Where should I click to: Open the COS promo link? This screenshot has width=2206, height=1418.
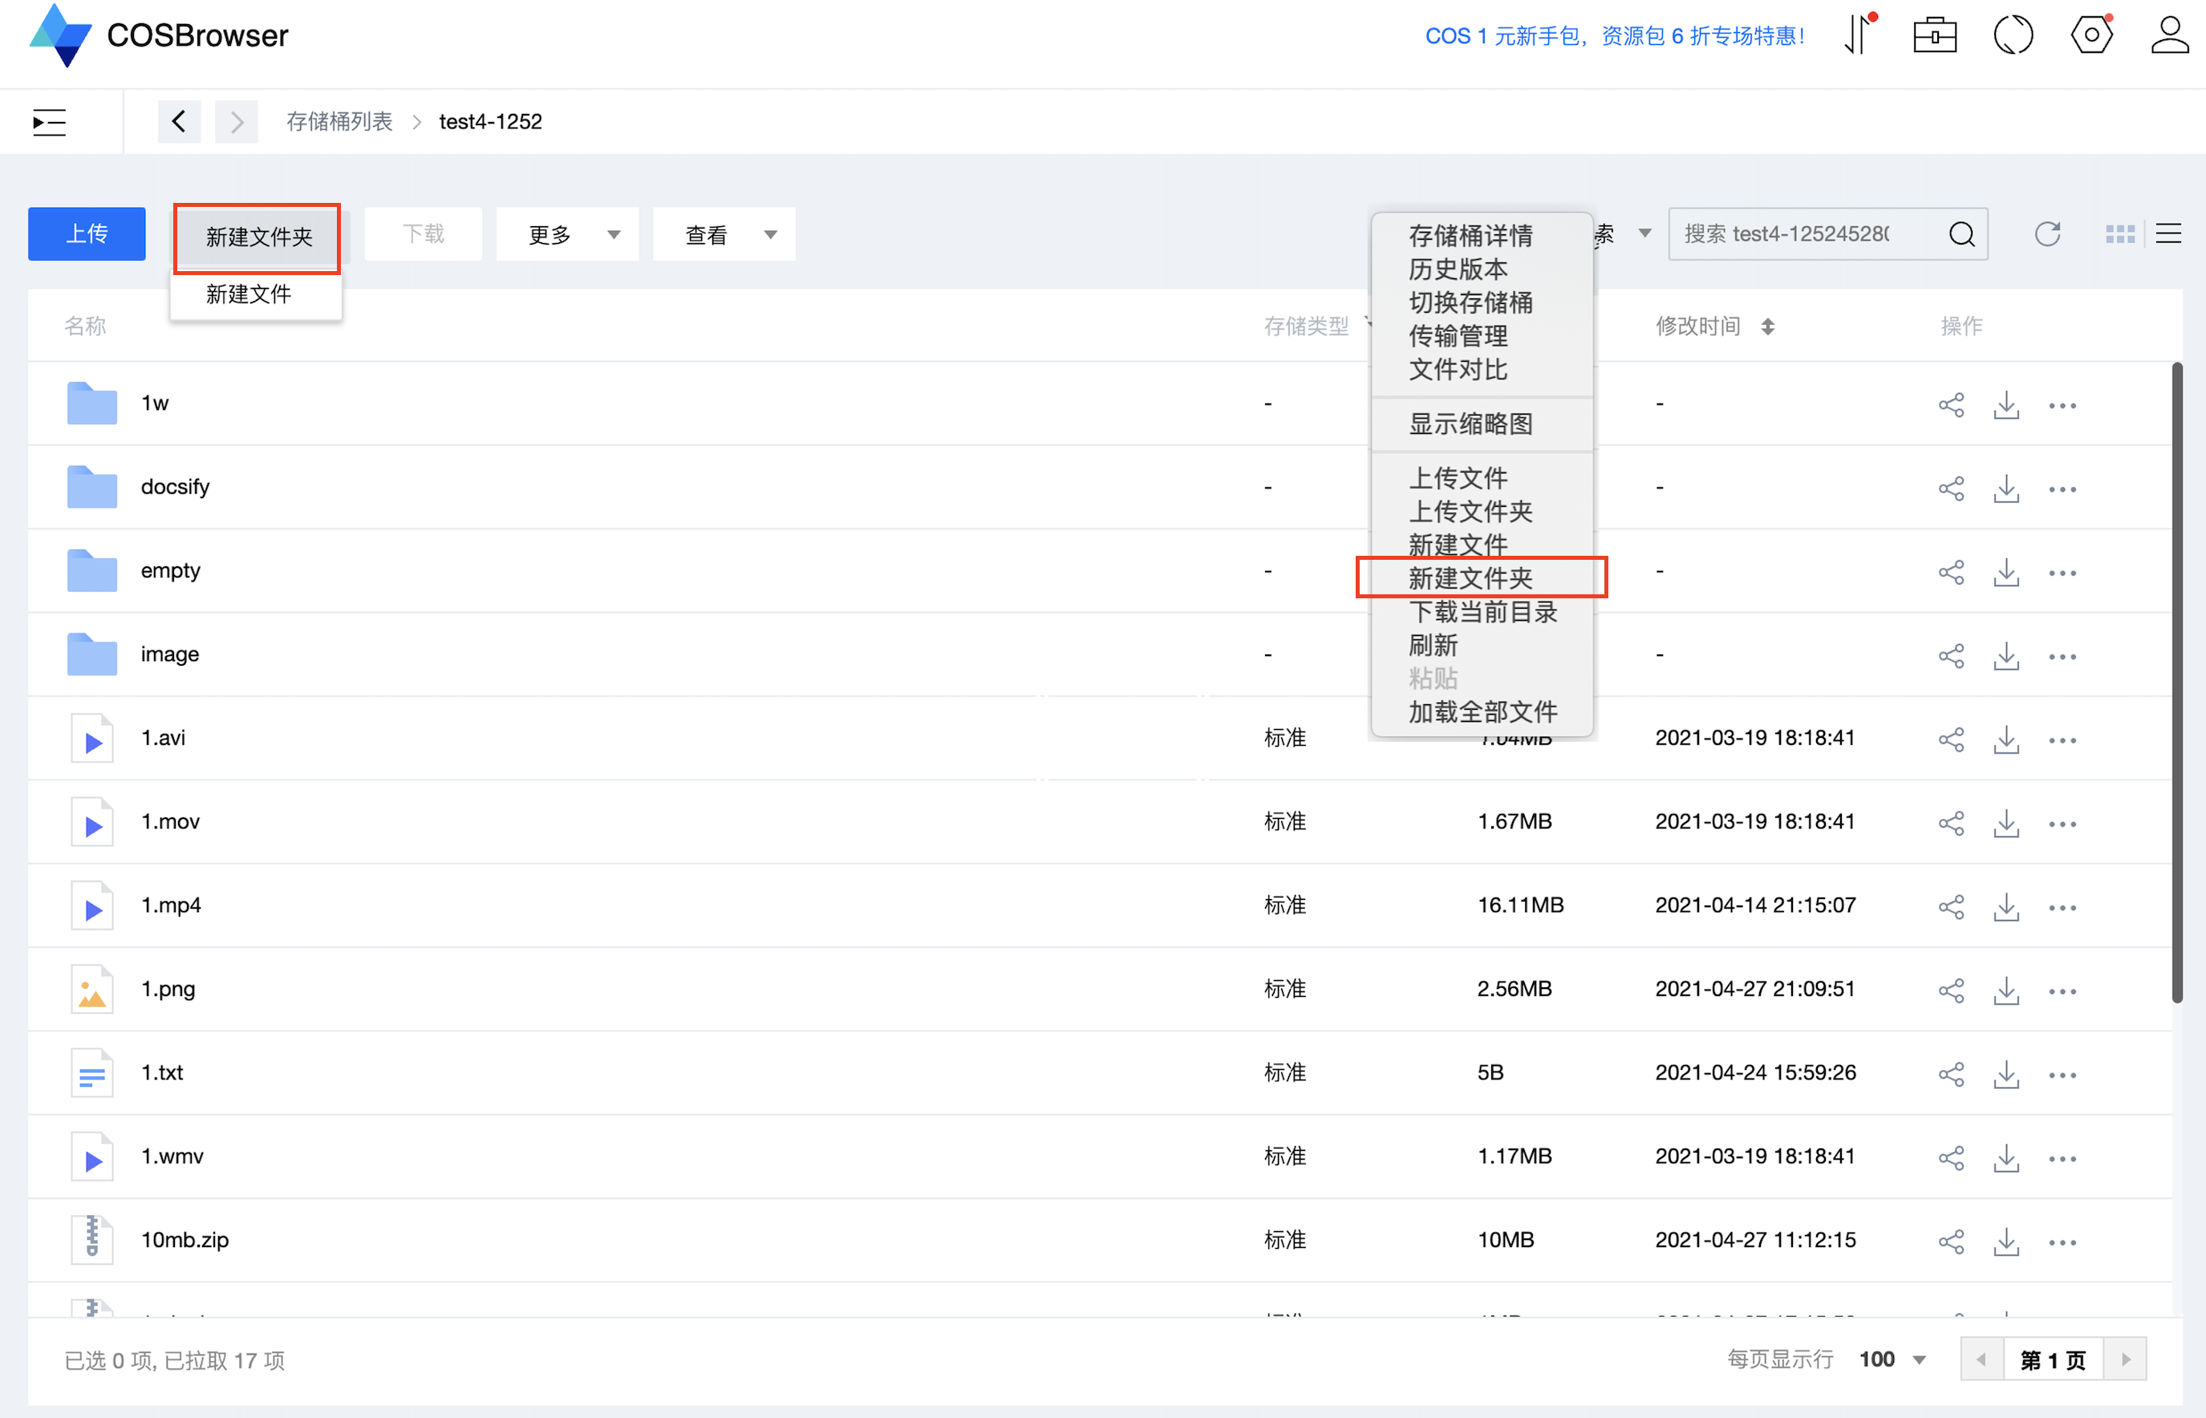(1614, 36)
